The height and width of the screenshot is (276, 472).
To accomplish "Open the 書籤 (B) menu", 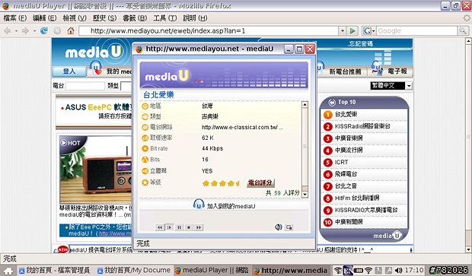I will 135,18.
